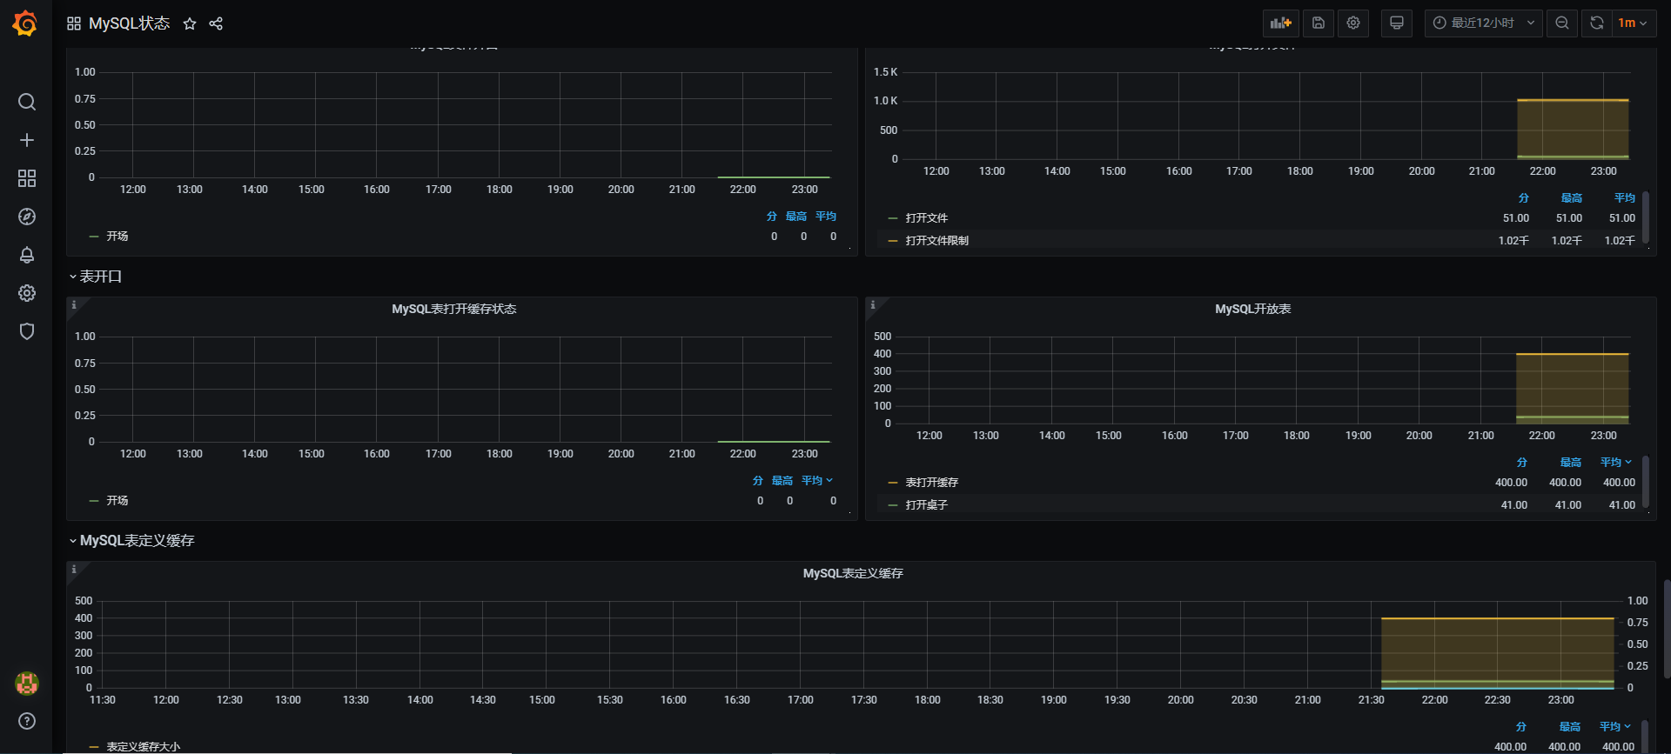Open search in the sidebar
The width and height of the screenshot is (1671, 754).
click(x=27, y=102)
